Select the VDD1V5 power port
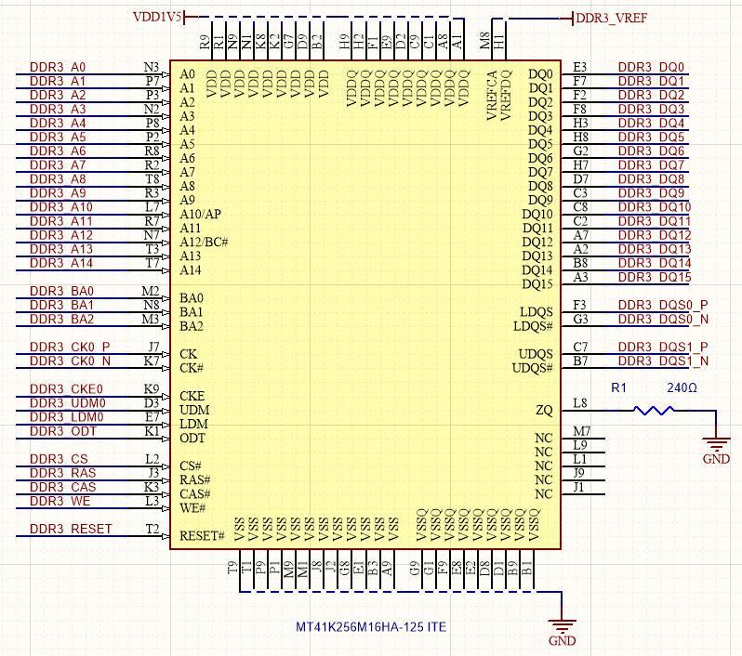 pos(165,18)
